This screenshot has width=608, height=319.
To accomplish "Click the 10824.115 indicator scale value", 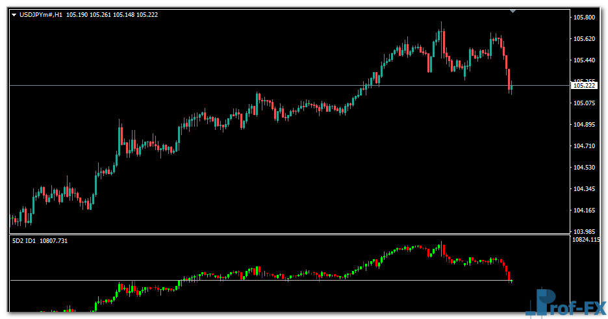I will click(585, 240).
